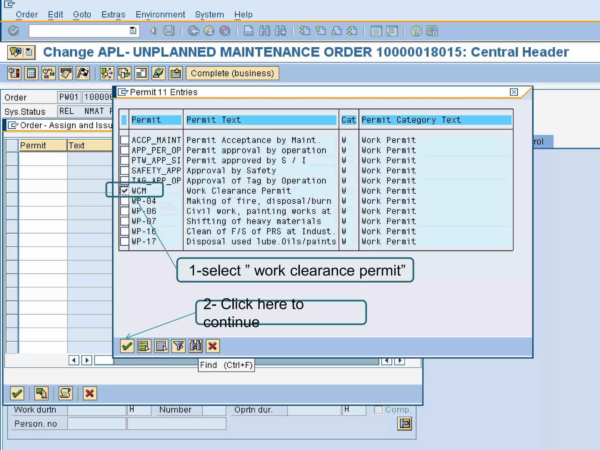Click the scroll right arrow below permit table
This screenshot has width=600, height=450.
coord(87,360)
